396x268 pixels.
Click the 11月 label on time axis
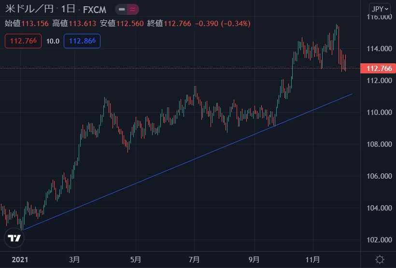pyautogui.click(x=313, y=259)
